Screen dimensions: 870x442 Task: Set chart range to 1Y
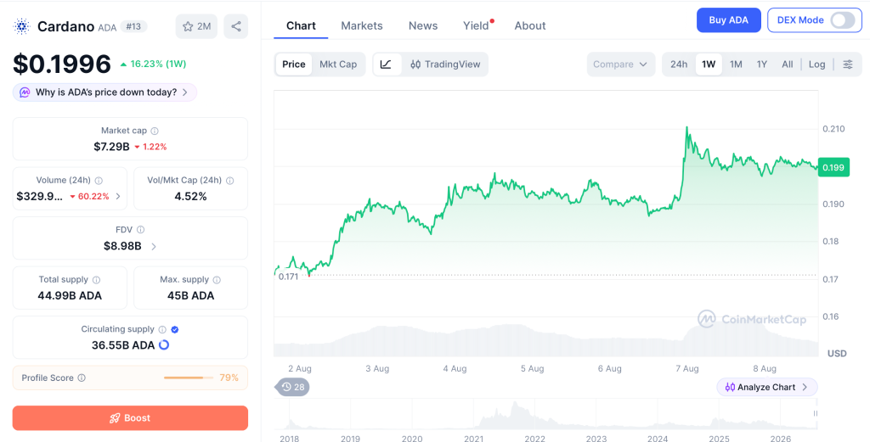pos(762,64)
